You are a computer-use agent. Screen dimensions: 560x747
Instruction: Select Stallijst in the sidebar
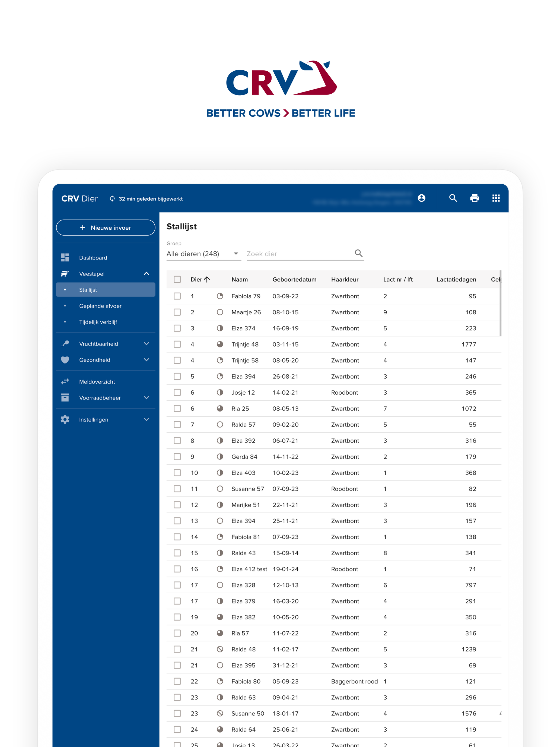(106, 290)
